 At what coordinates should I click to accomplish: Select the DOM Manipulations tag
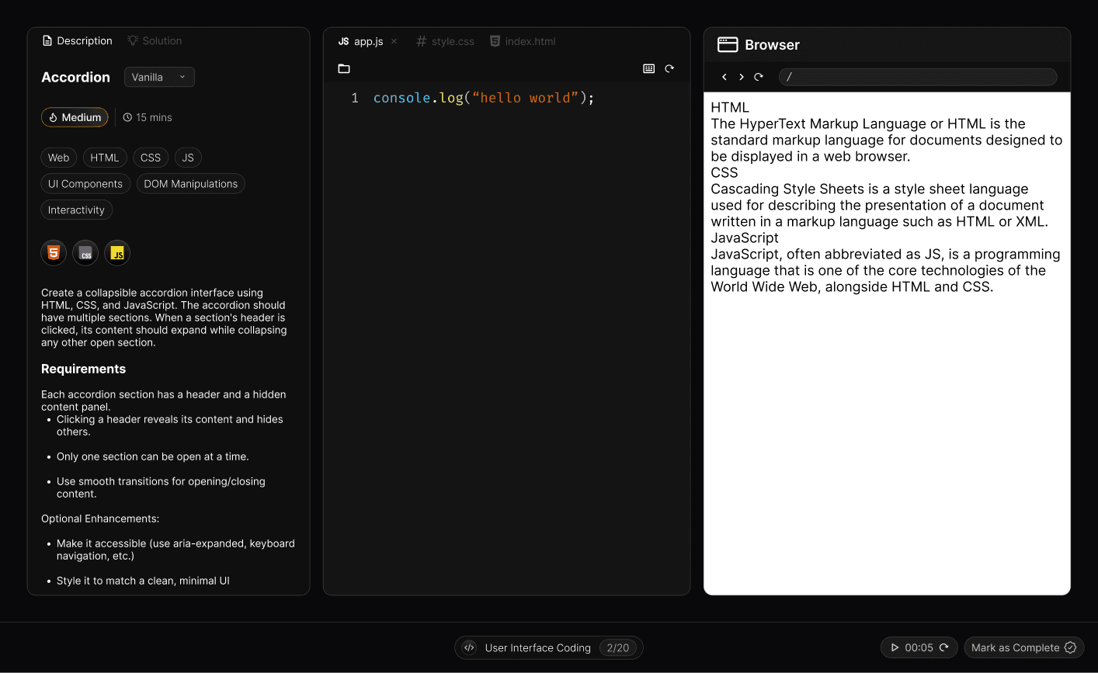(191, 184)
